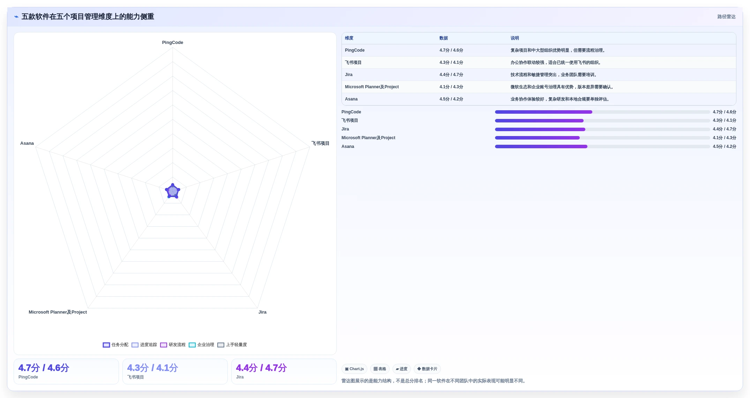The width and height of the screenshot is (750, 398).
Task: Select the PingCode table row name
Action: [x=355, y=50]
